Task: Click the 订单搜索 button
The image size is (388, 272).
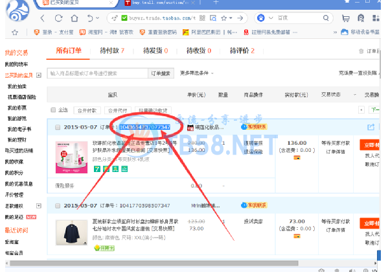Action: (x=161, y=73)
